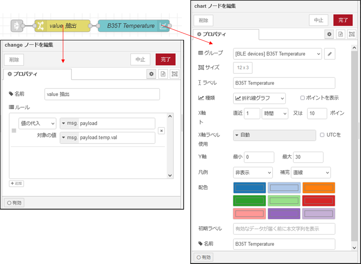The width and height of the screenshot is (361, 264).
Task: Open the 値の代入 rule action dropdown
Action: (37, 123)
